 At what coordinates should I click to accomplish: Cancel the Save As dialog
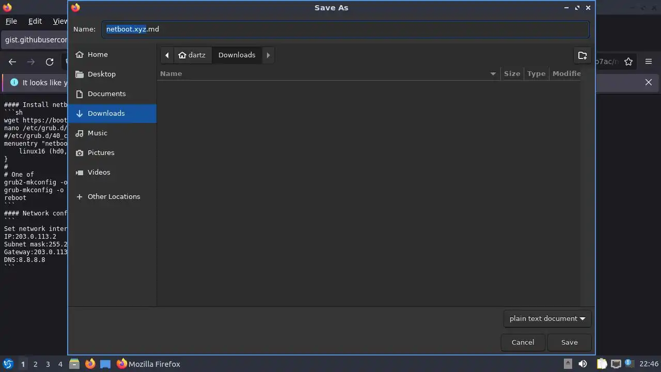[x=523, y=342]
